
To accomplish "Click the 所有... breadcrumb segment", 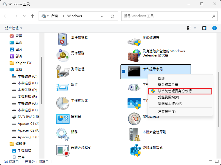I will coord(56,16).
